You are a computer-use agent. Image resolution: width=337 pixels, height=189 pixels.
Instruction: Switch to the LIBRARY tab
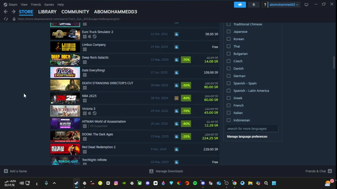[x=47, y=12]
